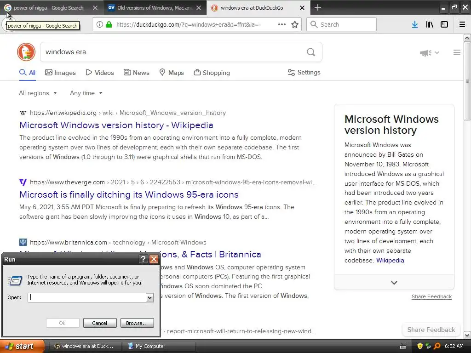Viewport: 471px width, 353px height.
Task: Click the keyboard tray icon
Action: (403, 347)
